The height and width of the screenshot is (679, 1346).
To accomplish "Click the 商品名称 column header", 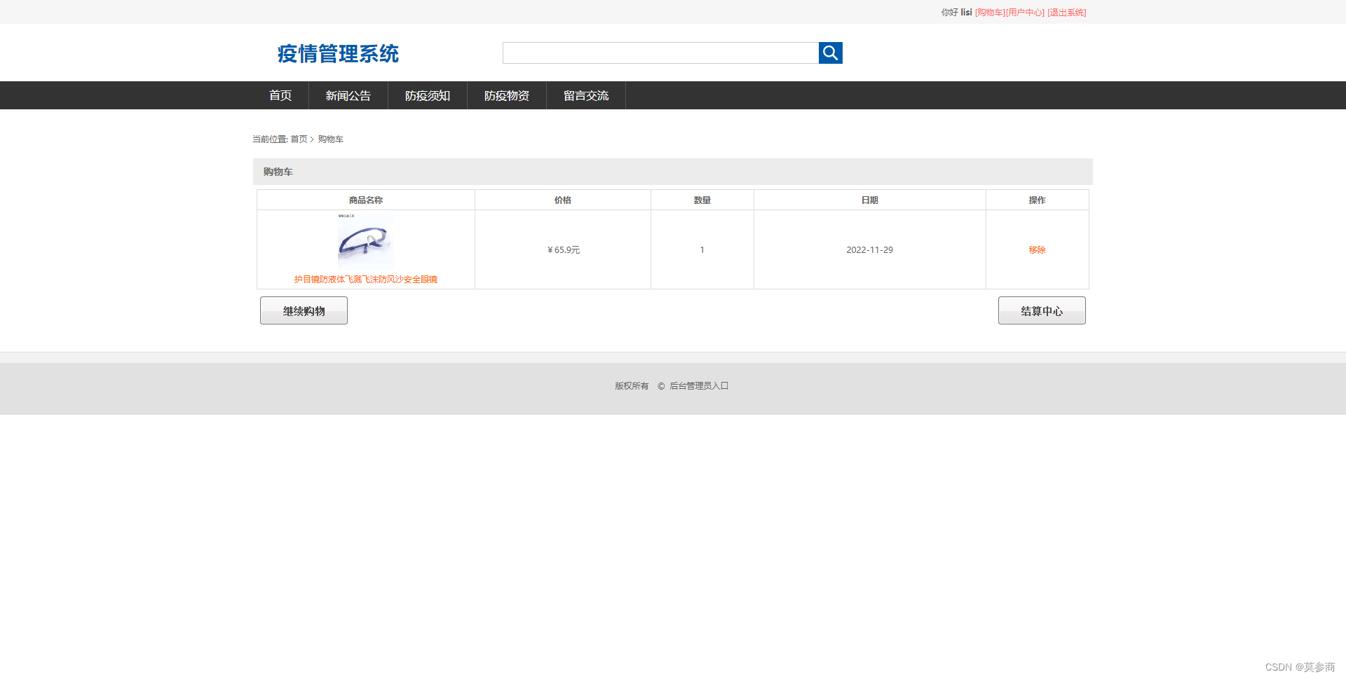I will point(365,200).
